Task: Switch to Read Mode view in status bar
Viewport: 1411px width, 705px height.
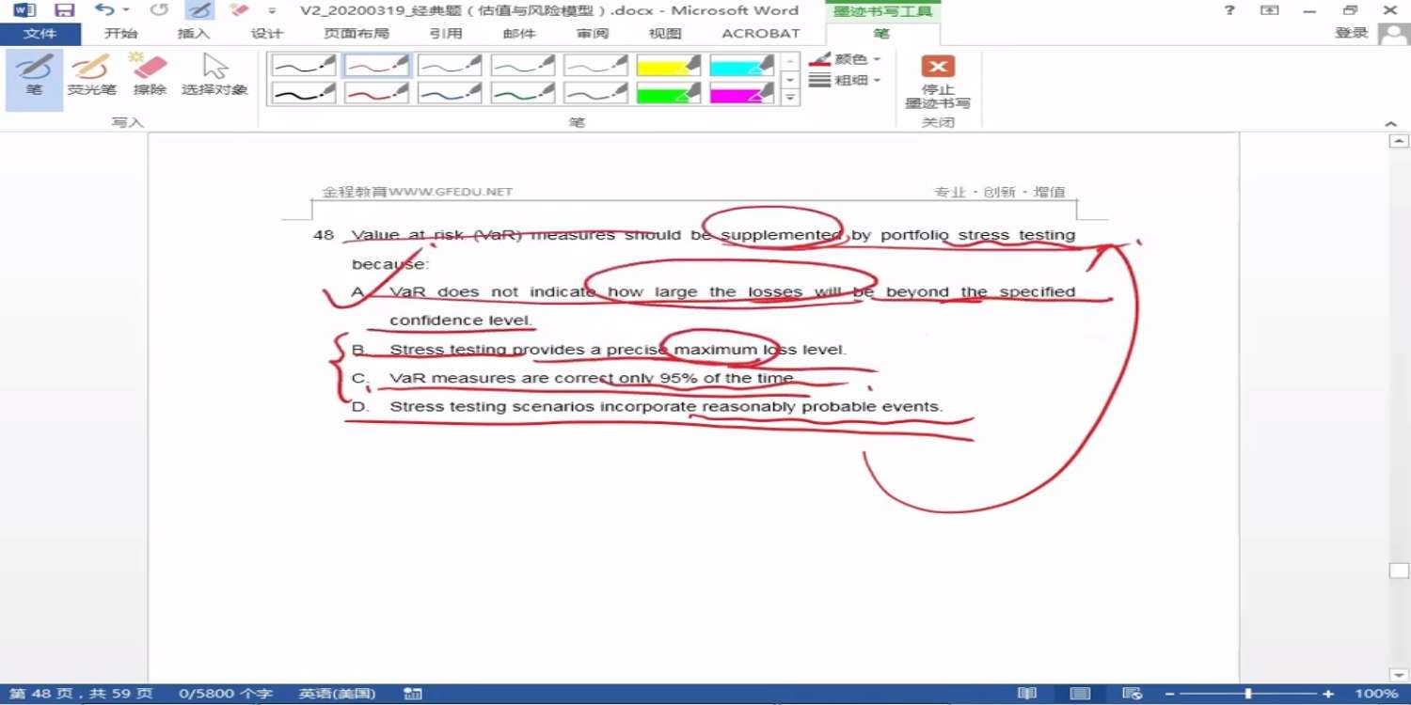Action: point(1028,694)
